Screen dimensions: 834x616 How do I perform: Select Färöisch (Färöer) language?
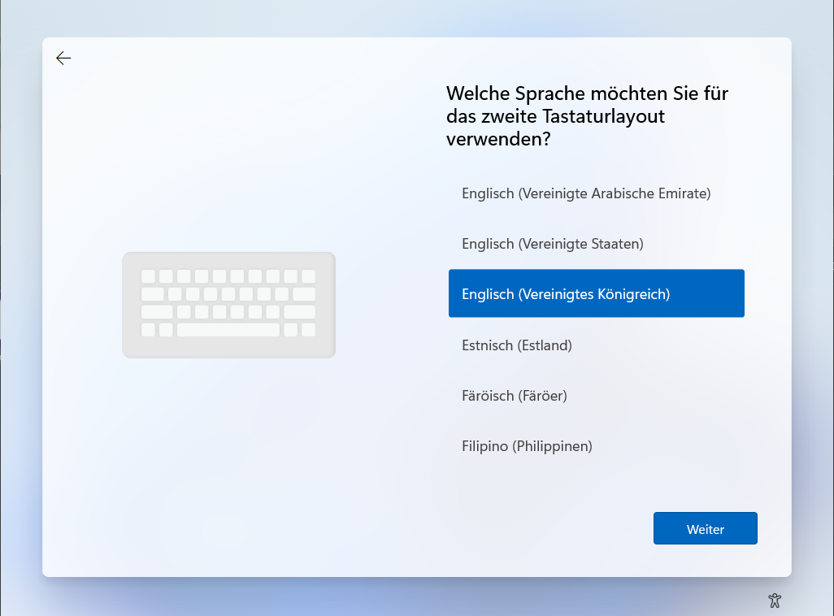click(515, 396)
